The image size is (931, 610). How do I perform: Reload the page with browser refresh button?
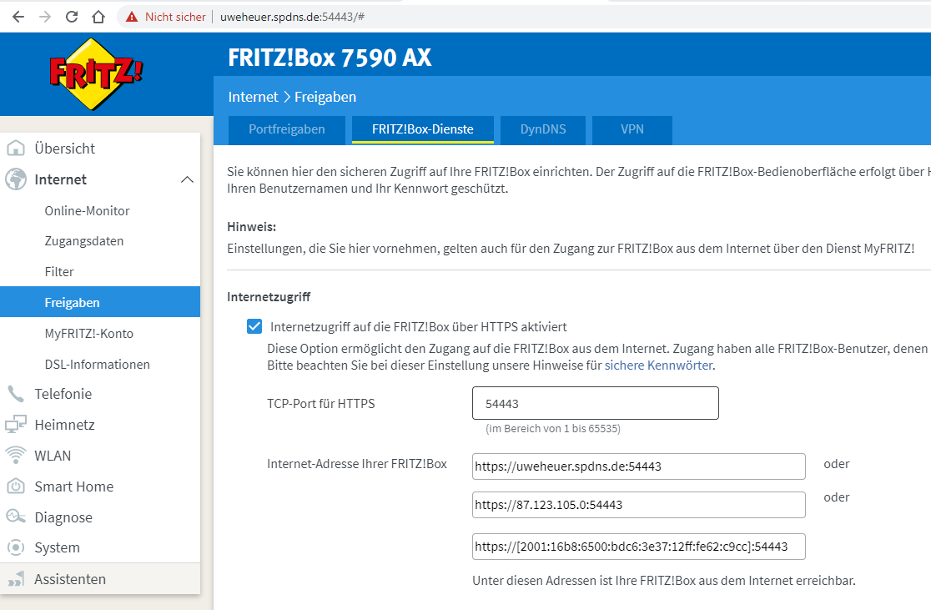point(72,17)
